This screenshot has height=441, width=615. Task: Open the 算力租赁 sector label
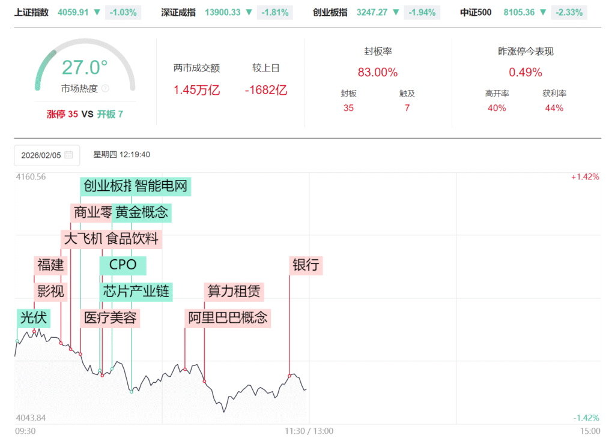point(234,292)
